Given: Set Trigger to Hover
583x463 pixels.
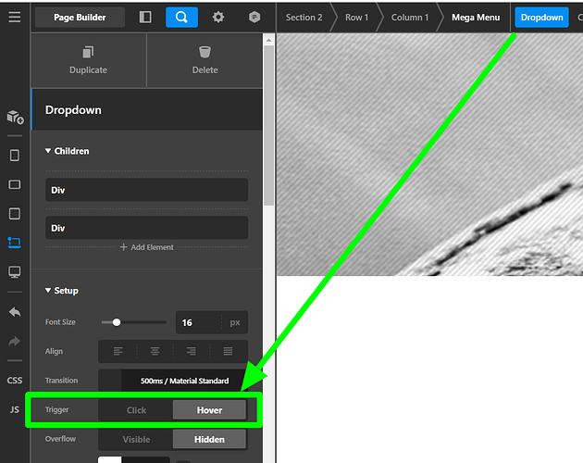Looking at the screenshot, I should [210, 409].
